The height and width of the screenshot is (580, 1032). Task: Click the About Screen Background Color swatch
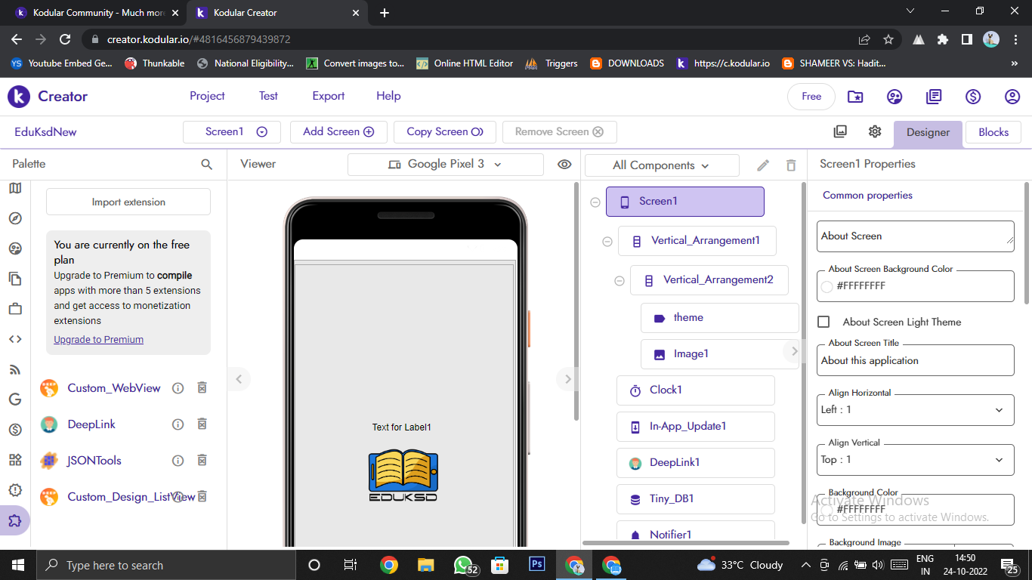point(827,286)
